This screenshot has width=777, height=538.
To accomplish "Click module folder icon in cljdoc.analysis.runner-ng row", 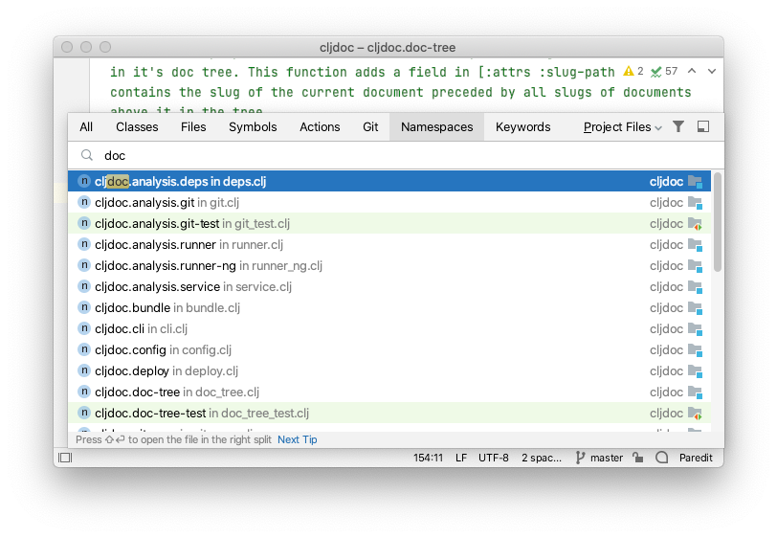I will pos(696,266).
